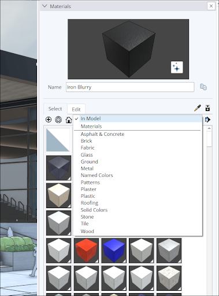Toggle the secondary selection pane icon
Viewport: 219px width, 296px height.
tap(207, 108)
